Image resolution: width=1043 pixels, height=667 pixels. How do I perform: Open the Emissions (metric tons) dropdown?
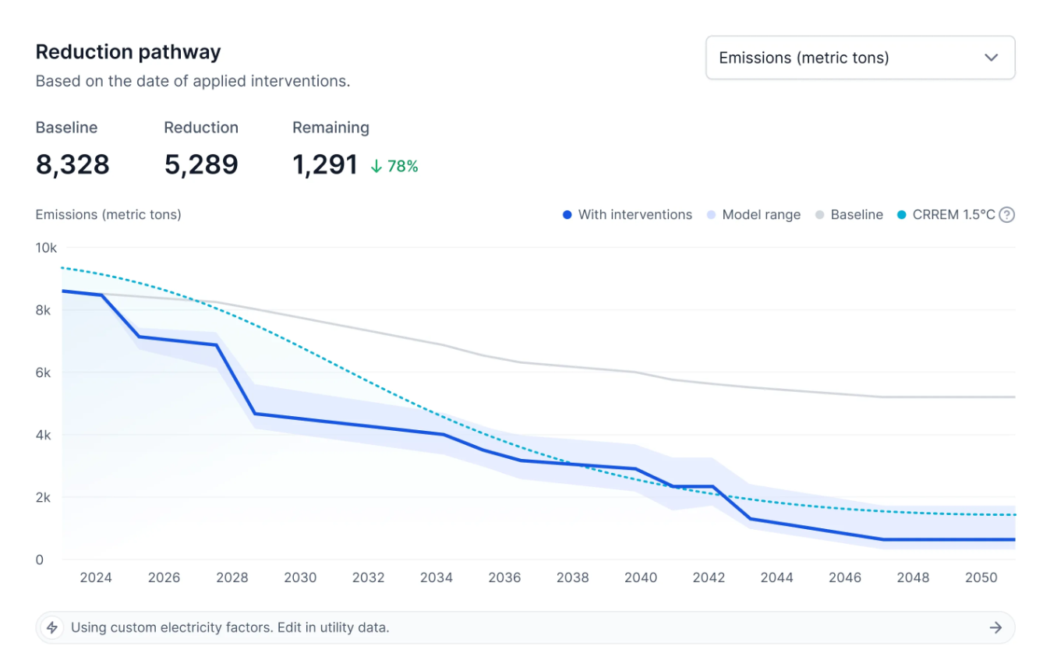pos(859,58)
